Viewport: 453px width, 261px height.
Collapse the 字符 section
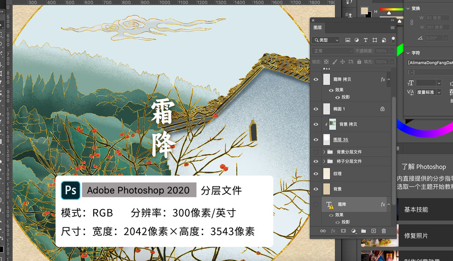coord(408,53)
